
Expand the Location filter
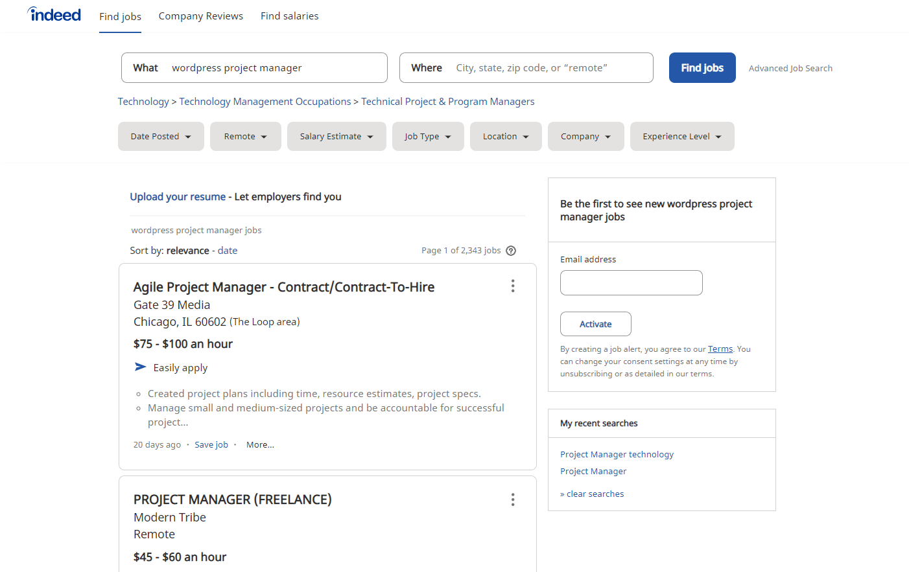coord(506,137)
